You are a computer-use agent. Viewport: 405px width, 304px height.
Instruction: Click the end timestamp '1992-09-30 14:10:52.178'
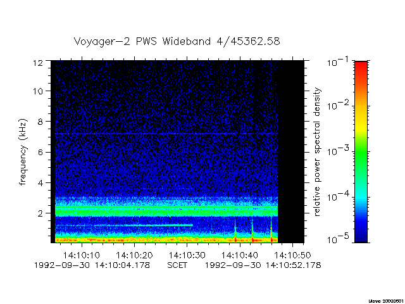click(263, 265)
